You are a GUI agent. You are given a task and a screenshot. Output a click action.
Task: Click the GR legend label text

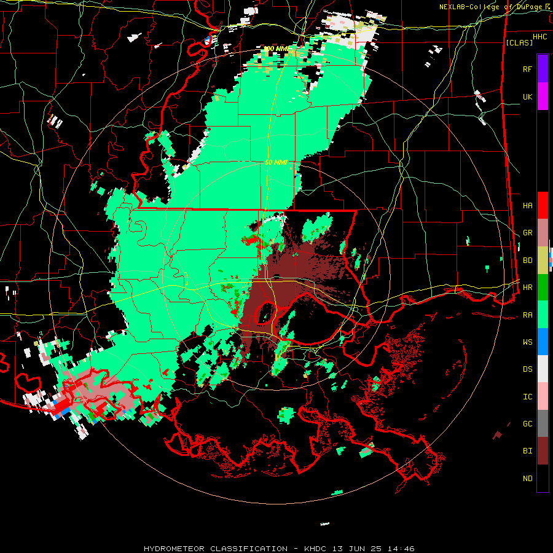click(528, 233)
